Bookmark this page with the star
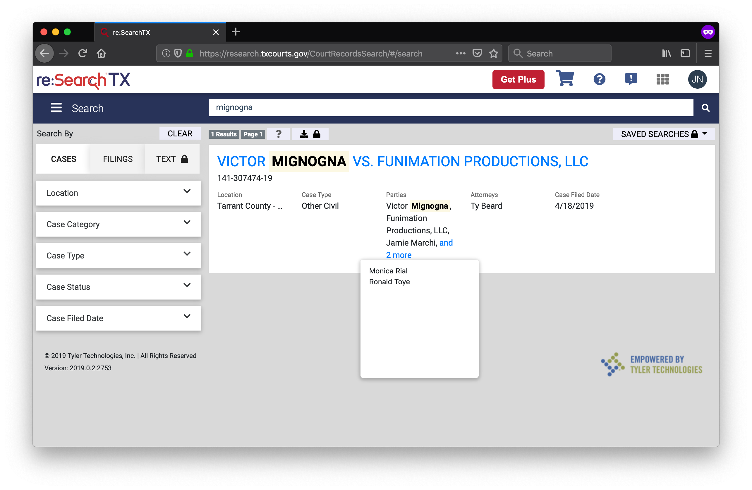The image size is (752, 490). point(494,54)
